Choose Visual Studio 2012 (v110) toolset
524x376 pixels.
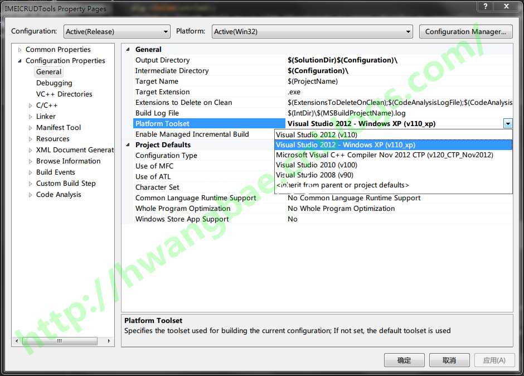[x=394, y=135]
